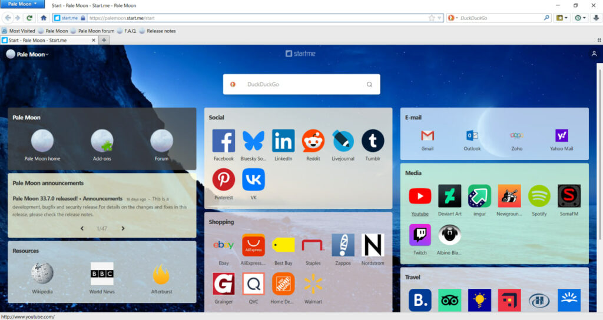Open Wikipedia in Resources widget

[42, 274]
